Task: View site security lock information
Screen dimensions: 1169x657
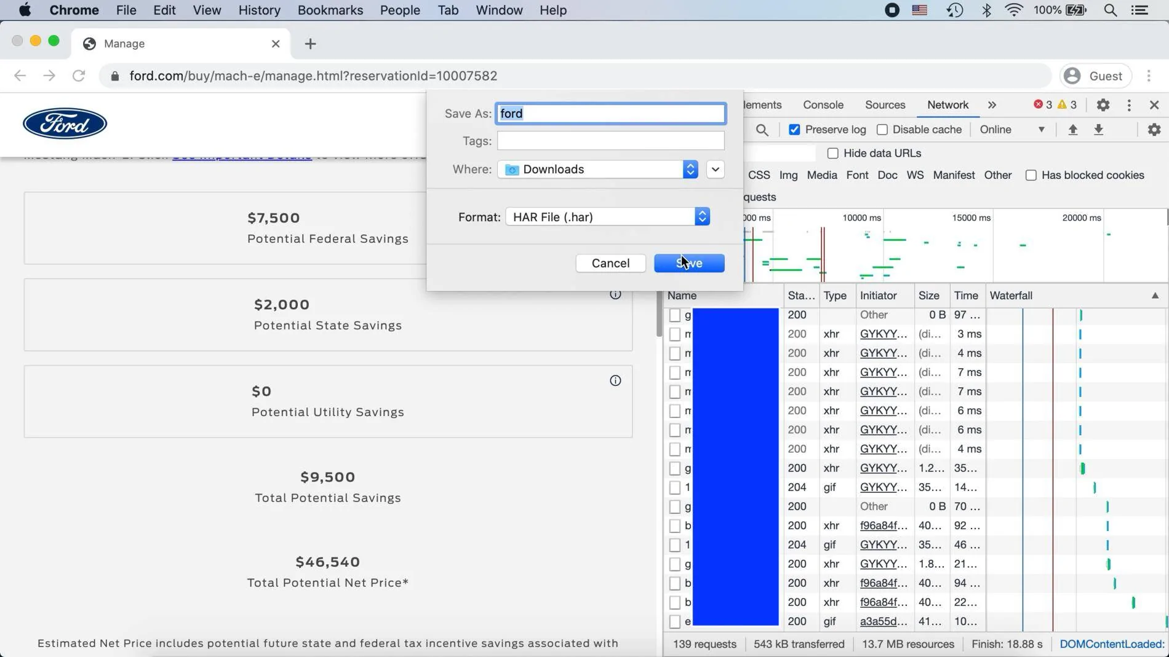Action: 115,76
